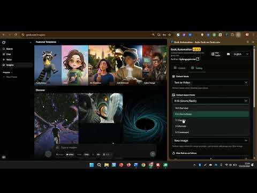The height and width of the screenshot is (193, 257).
Task: Click the purple extension icon in the toolbar
Action: pyautogui.click(x=184, y=35)
